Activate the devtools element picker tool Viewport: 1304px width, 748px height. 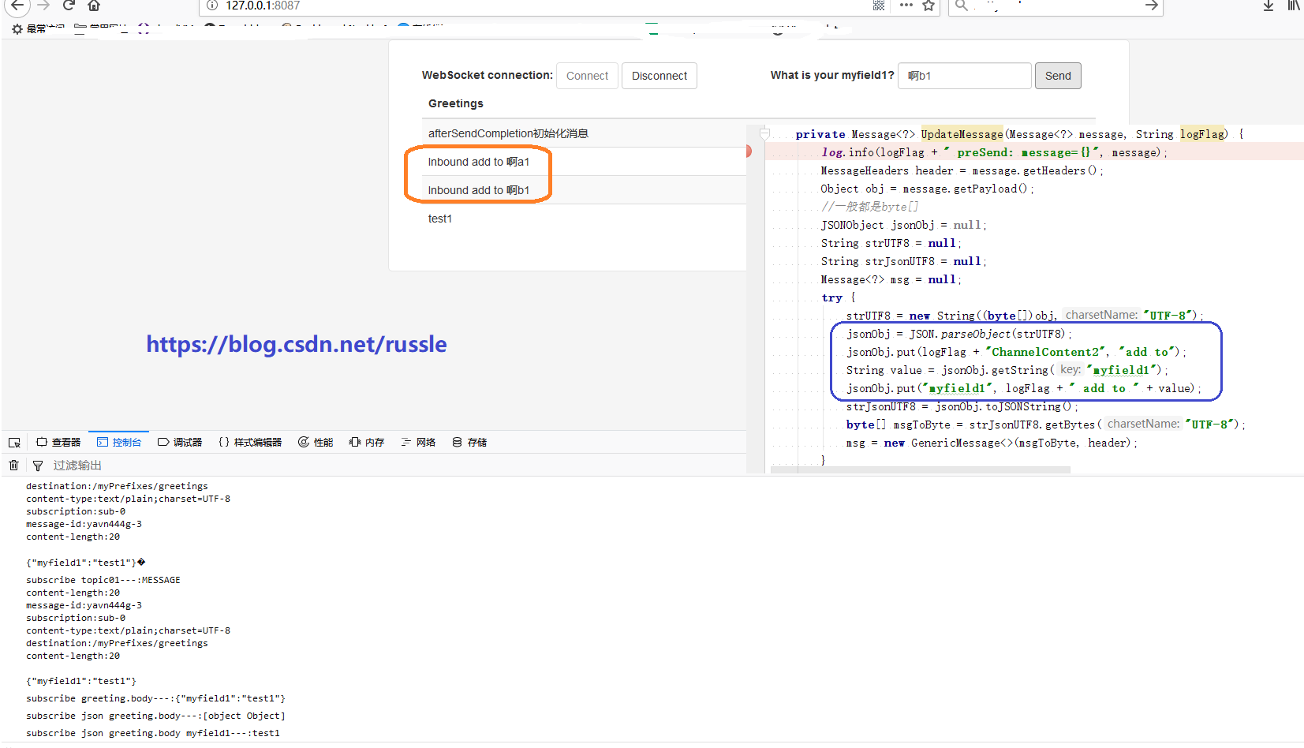tap(13, 442)
